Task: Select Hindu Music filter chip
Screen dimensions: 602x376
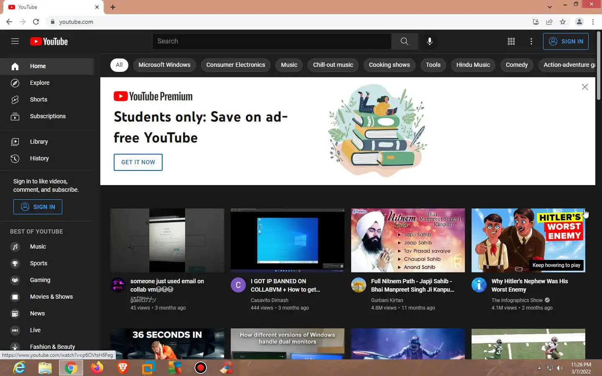Action: 473,65
